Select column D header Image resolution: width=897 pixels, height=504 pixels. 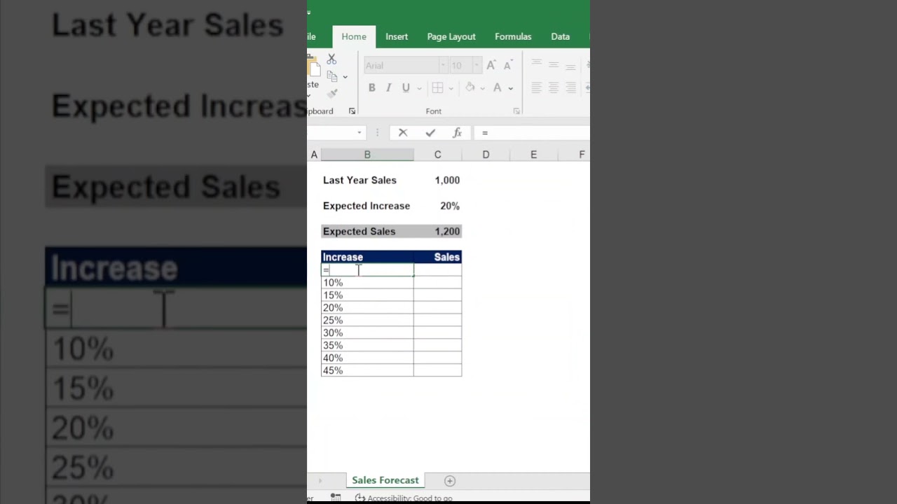pyautogui.click(x=486, y=155)
